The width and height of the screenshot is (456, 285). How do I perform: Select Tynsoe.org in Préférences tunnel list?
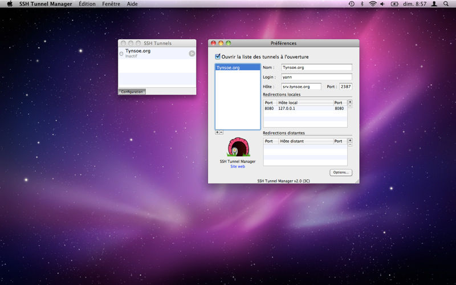(238, 67)
